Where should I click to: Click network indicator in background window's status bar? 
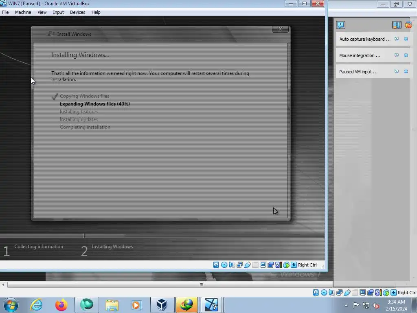[x=339, y=293]
